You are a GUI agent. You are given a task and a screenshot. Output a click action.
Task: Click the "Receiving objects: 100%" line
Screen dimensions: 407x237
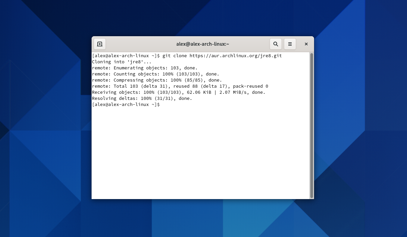click(x=179, y=92)
